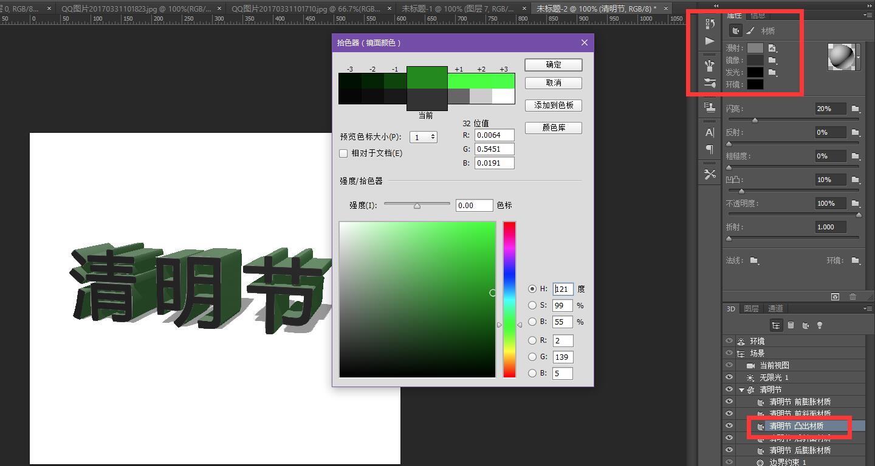Collapse the 清明节 mesh tree node
Screen dimensions: 875x466
click(x=742, y=390)
